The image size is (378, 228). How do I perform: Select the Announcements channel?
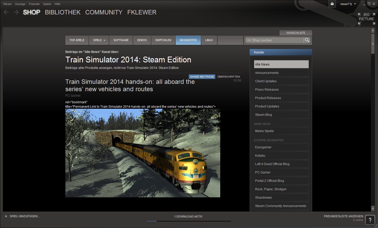click(281, 73)
